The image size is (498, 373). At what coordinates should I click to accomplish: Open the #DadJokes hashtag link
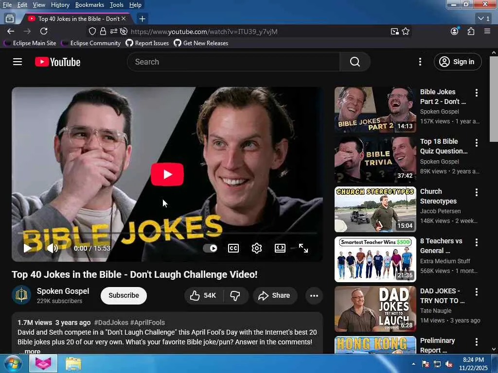coord(111,322)
